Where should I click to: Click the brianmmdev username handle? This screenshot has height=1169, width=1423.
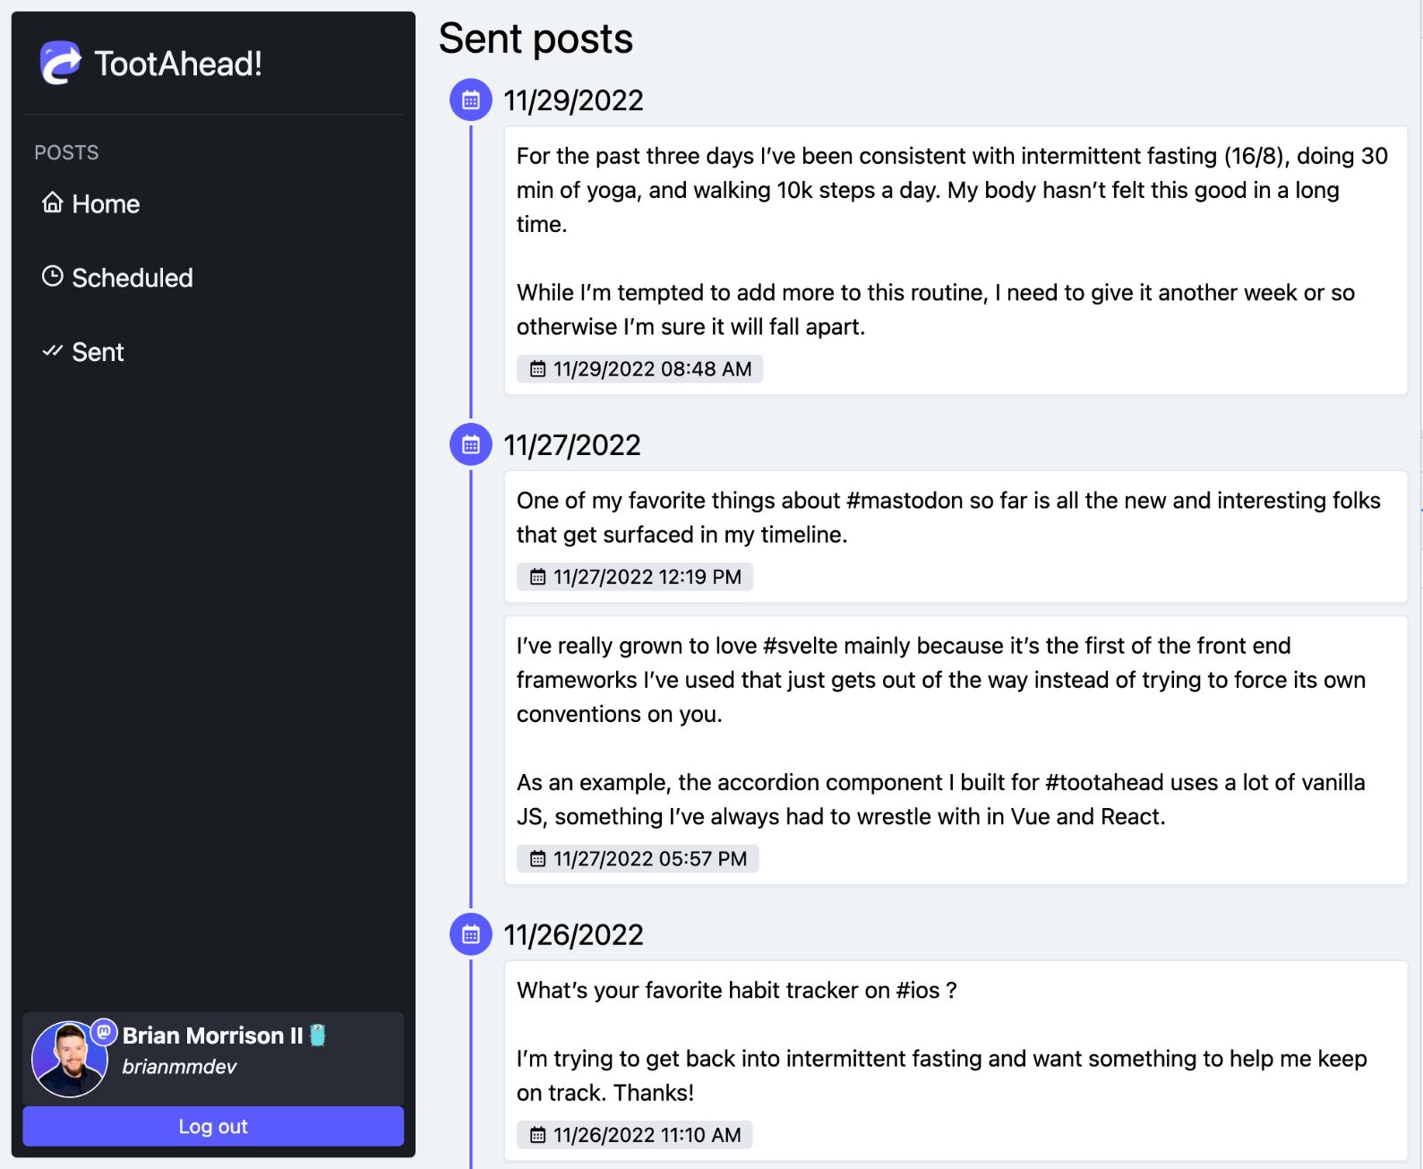[x=179, y=1067]
